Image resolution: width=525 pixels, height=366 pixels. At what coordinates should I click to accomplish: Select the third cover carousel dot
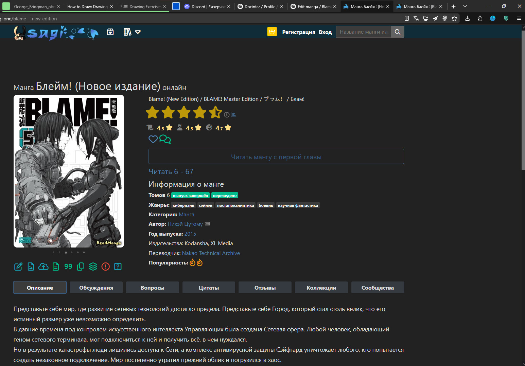(x=66, y=252)
